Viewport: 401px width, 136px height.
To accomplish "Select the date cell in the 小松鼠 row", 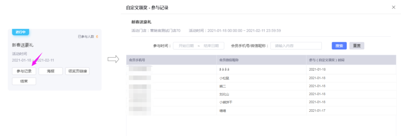I will [x=351, y=78].
